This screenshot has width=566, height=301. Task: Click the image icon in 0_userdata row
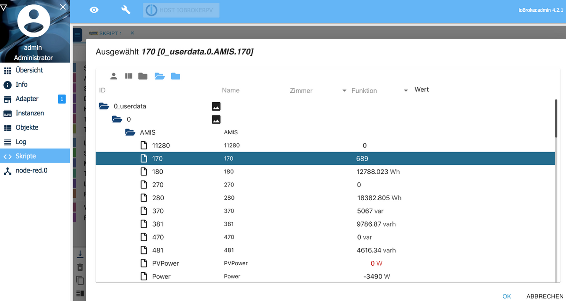point(216,106)
